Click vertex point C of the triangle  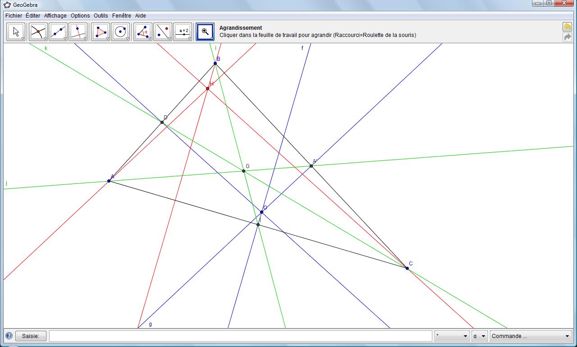(408, 269)
